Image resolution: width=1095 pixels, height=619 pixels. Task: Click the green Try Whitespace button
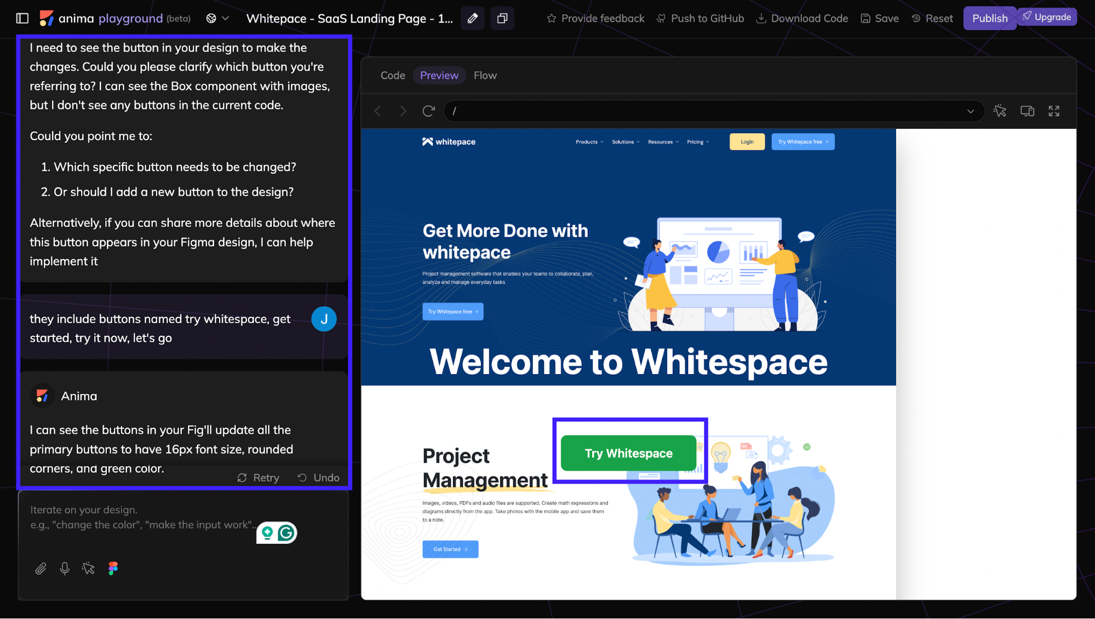point(628,453)
